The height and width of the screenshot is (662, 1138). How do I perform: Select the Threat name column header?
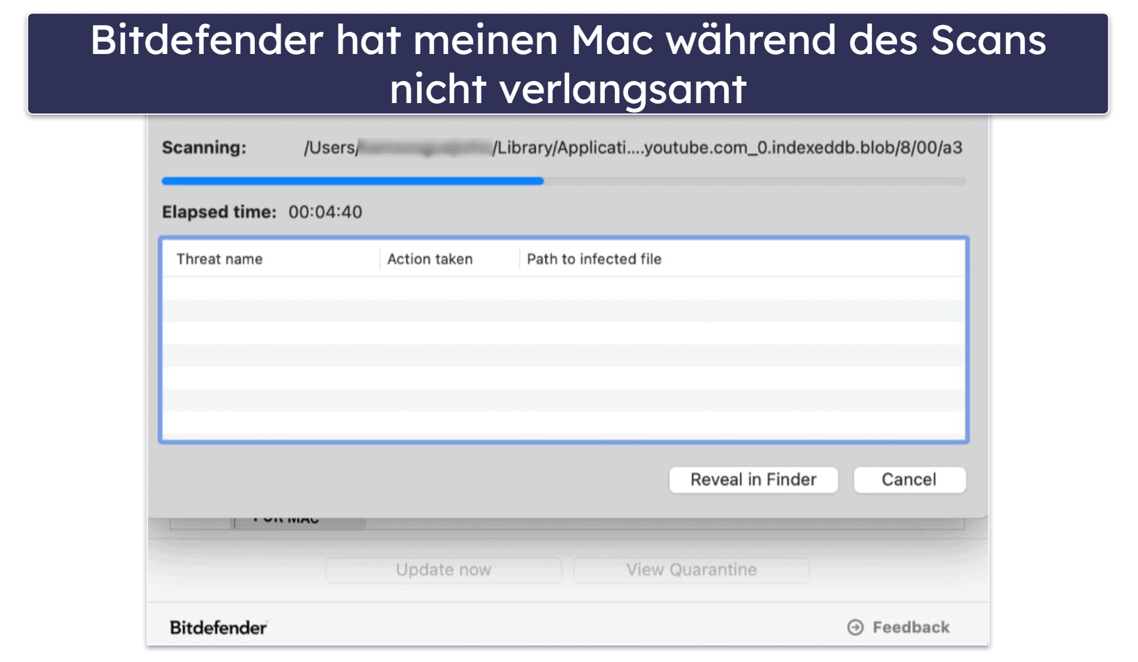(x=219, y=259)
